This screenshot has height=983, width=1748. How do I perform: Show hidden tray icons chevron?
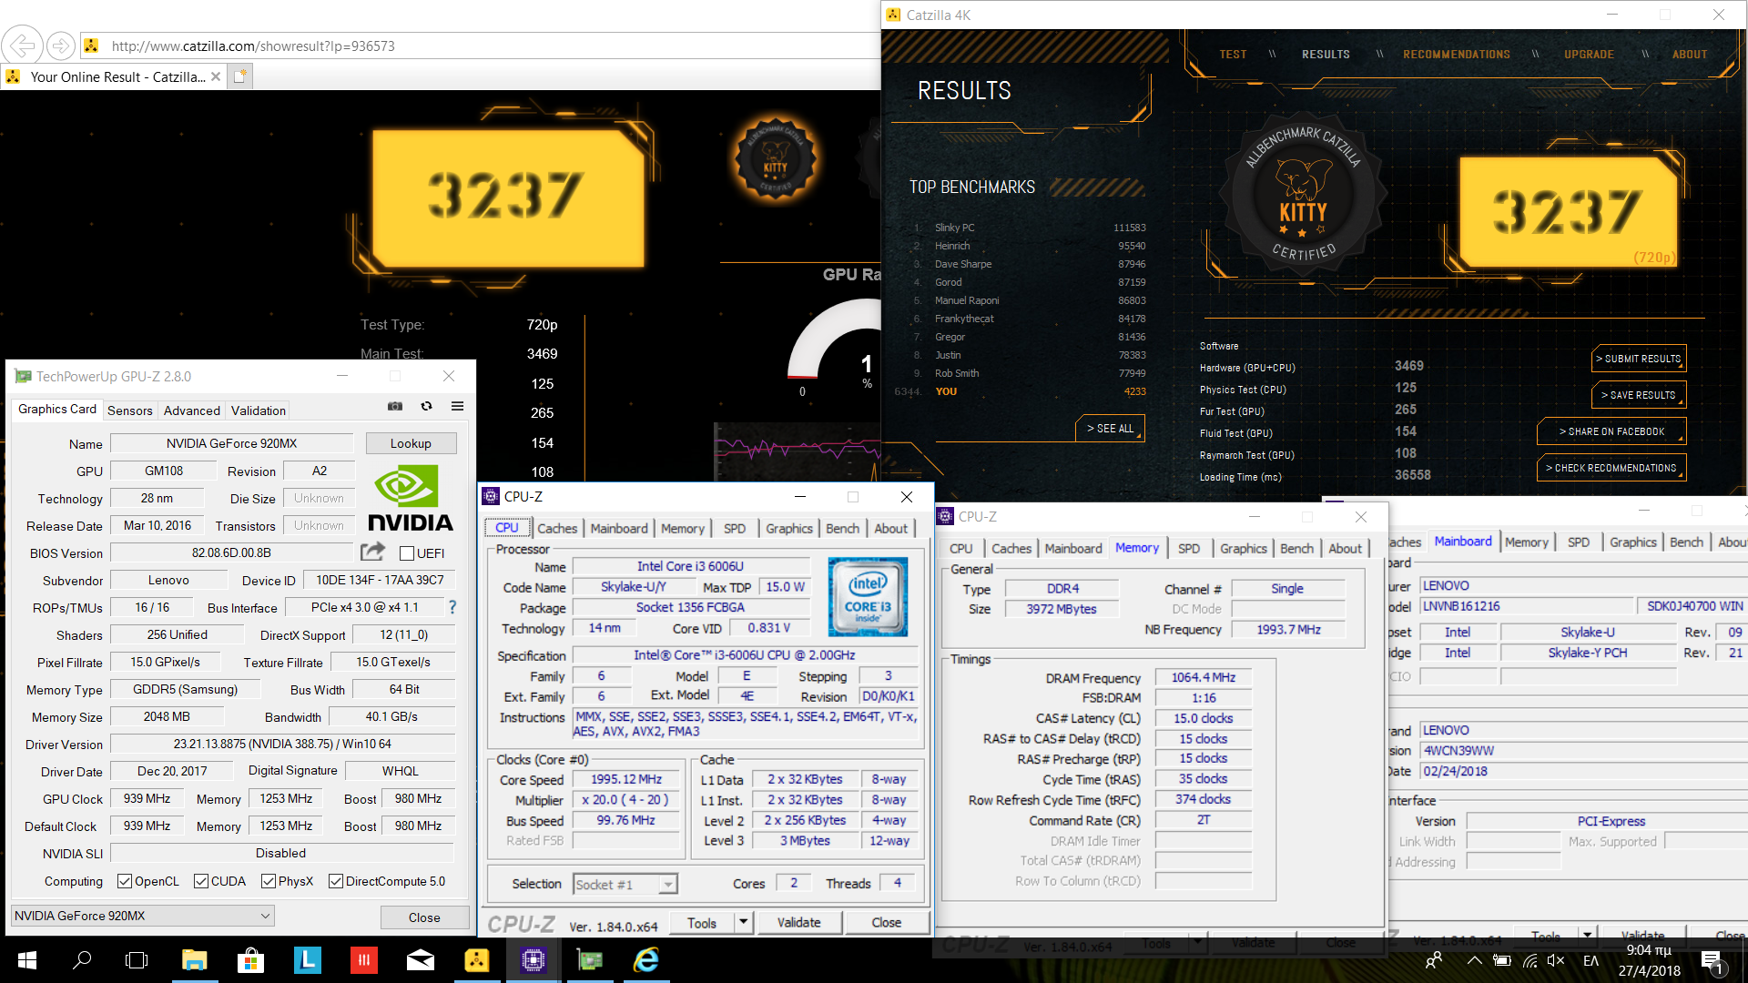pos(1474,960)
